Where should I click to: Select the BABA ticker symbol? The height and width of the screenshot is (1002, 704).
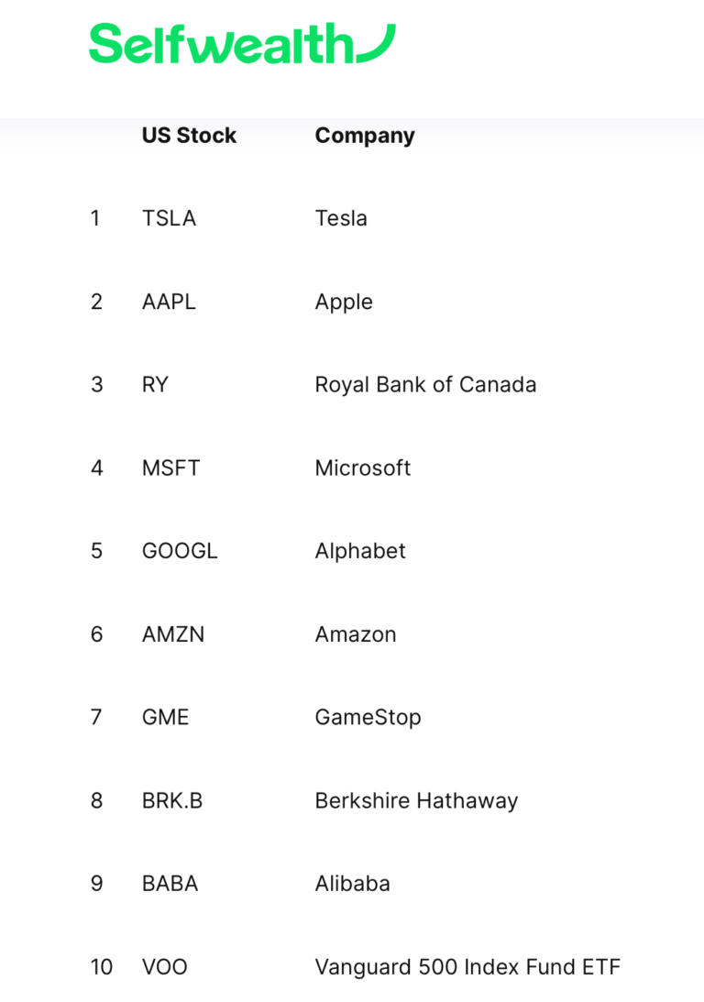(170, 884)
